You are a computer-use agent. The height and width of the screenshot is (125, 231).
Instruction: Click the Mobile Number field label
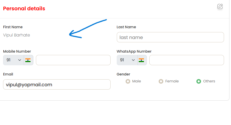pos(17,51)
